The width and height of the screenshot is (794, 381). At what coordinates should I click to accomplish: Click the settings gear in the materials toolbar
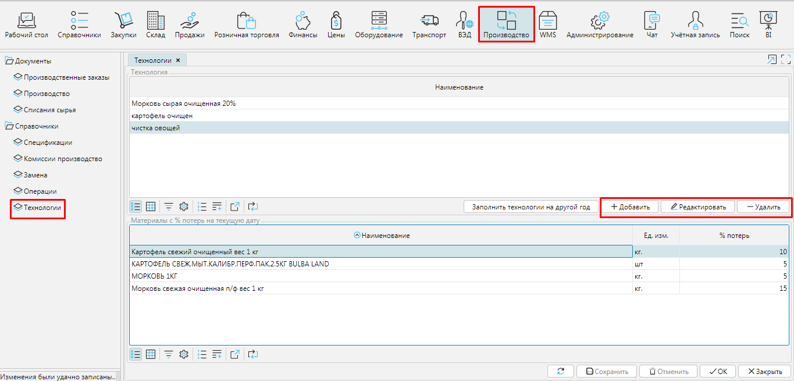(184, 354)
